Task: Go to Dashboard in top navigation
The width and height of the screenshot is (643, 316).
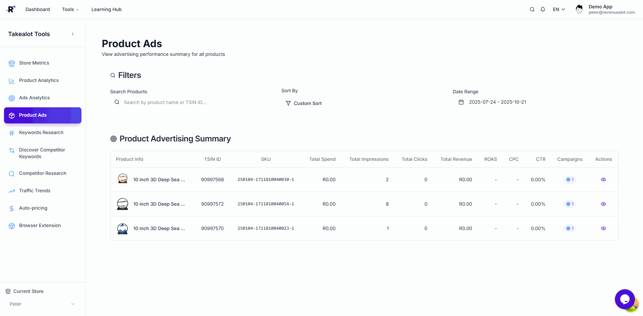Action: [38, 9]
